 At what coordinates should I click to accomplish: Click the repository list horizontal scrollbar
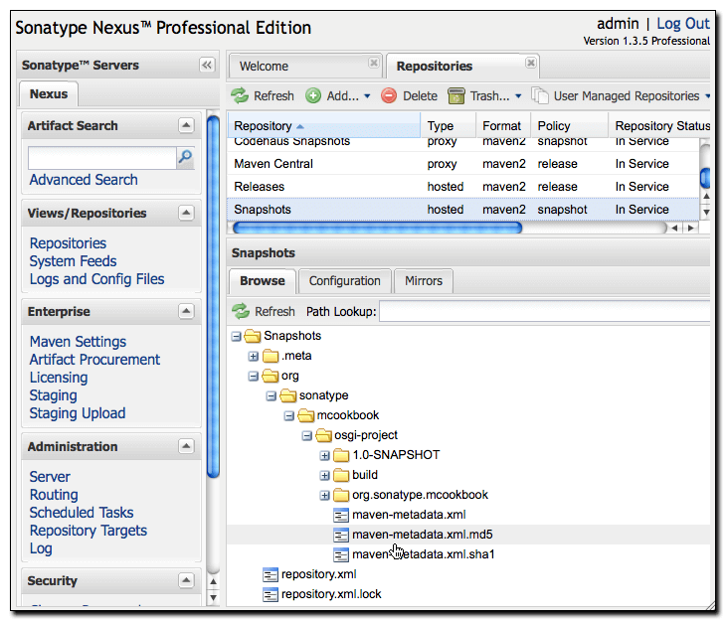[377, 228]
